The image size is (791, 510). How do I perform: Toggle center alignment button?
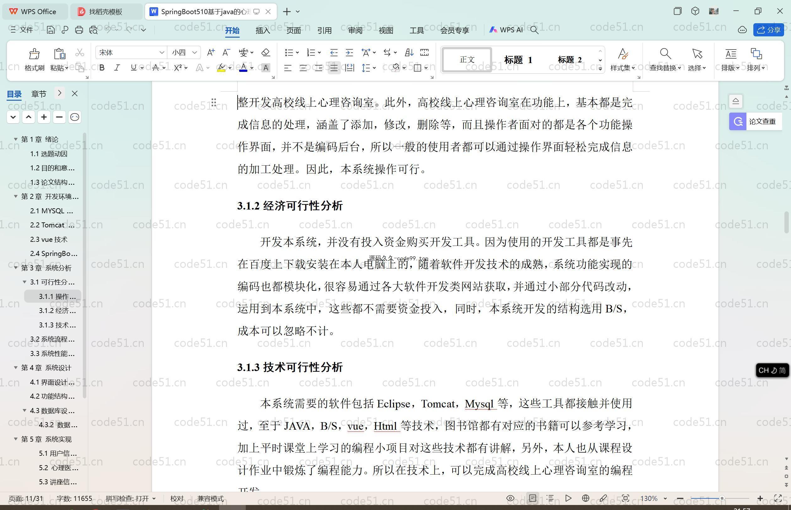[x=303, y=68]
